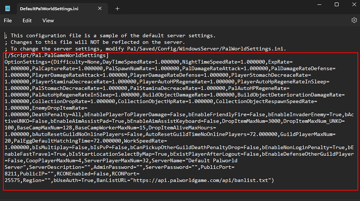The height and width of the screenshot is (201, 360).
Task: Place cursor on [/Script/Pal.PalGameWorldSettings] header
Action: (57, 55)
